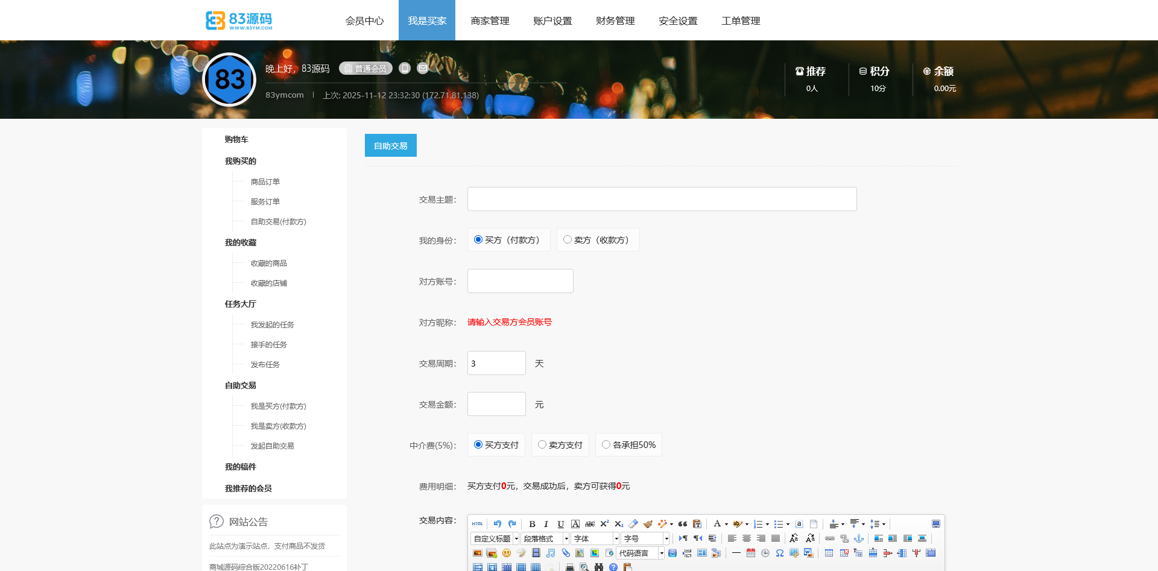Open 收藏的店铺 in the sidebar

tap(269, 283)
